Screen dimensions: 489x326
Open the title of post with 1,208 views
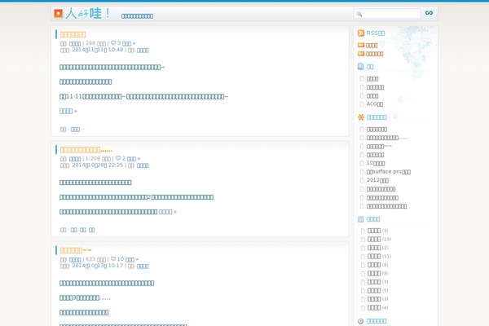point(91,150)
